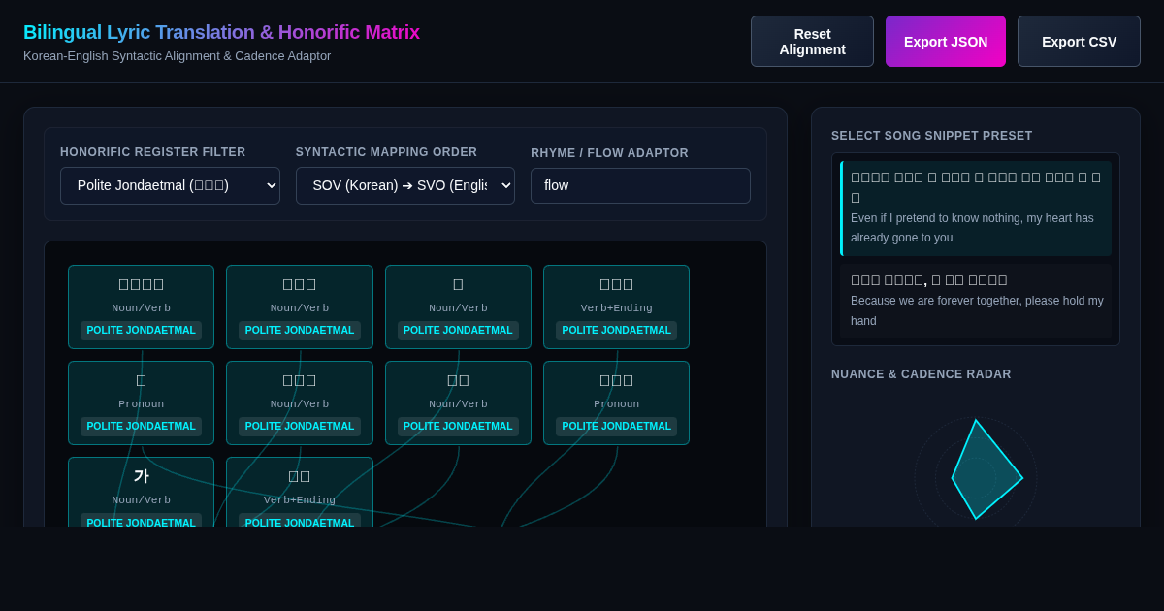Select the single-character Pronoun token card

pyautogui.click(x=142, y=402)
